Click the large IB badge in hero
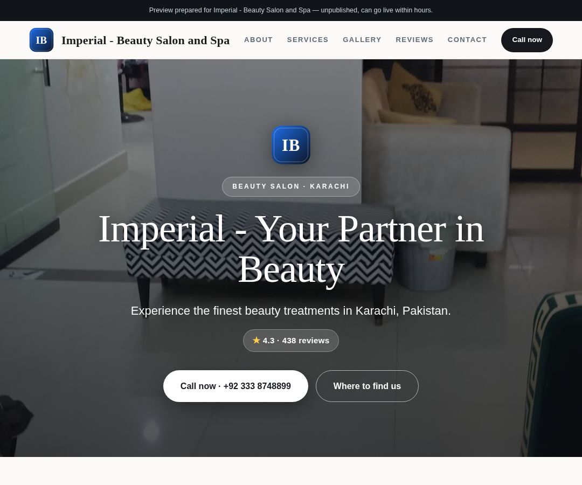 pos(290,145)
